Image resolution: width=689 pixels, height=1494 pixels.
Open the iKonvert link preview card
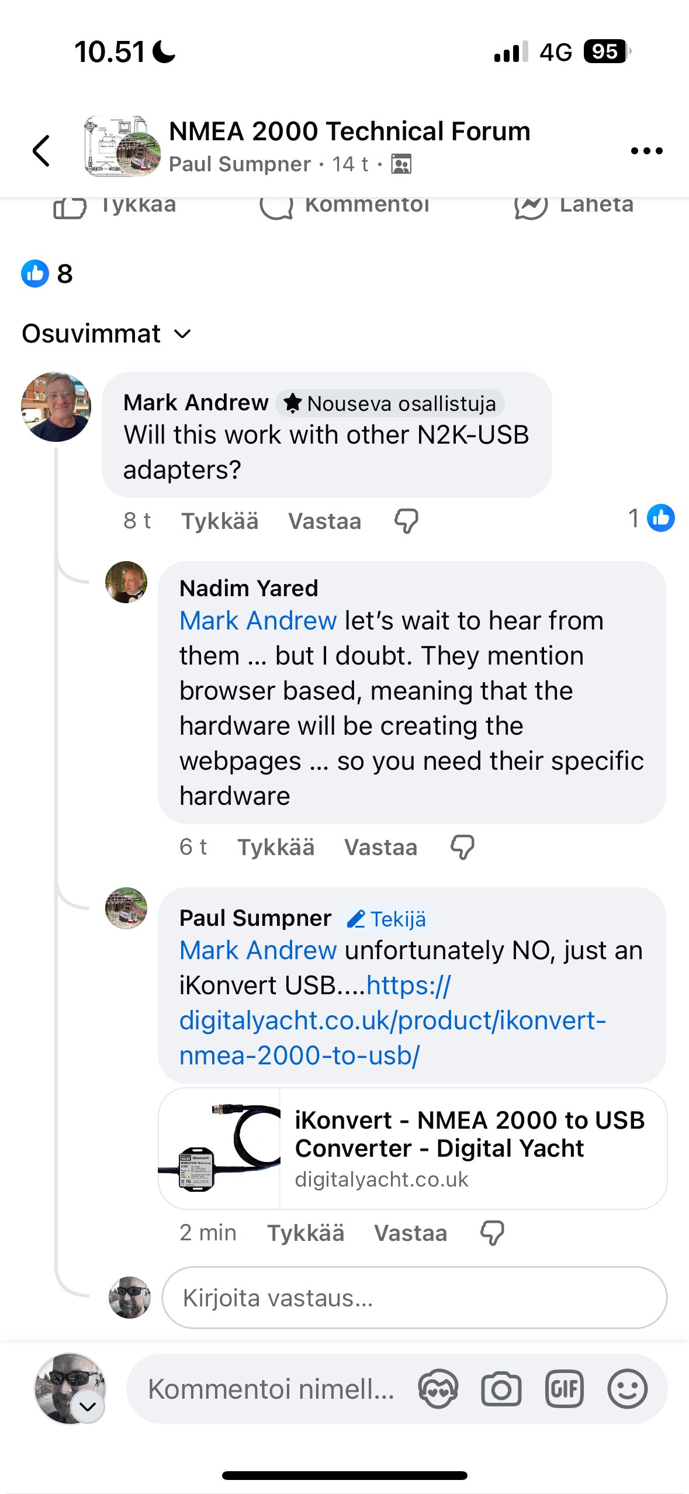[413, 1148]
